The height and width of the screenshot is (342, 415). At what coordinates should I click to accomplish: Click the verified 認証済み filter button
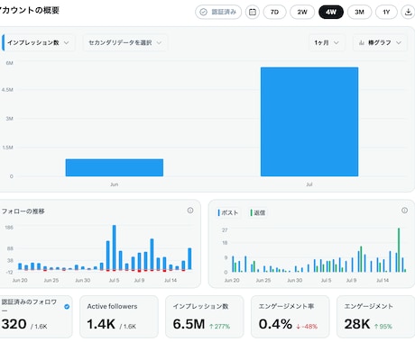pos(218,12)
